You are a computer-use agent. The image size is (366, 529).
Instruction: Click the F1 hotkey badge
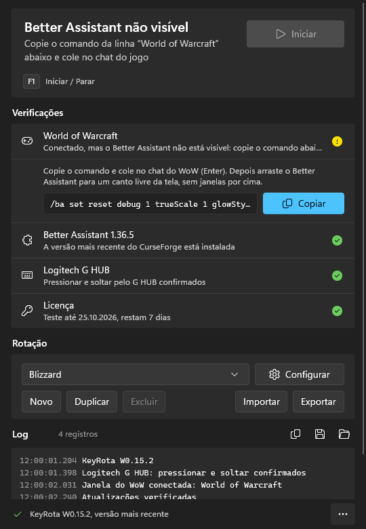31,81
